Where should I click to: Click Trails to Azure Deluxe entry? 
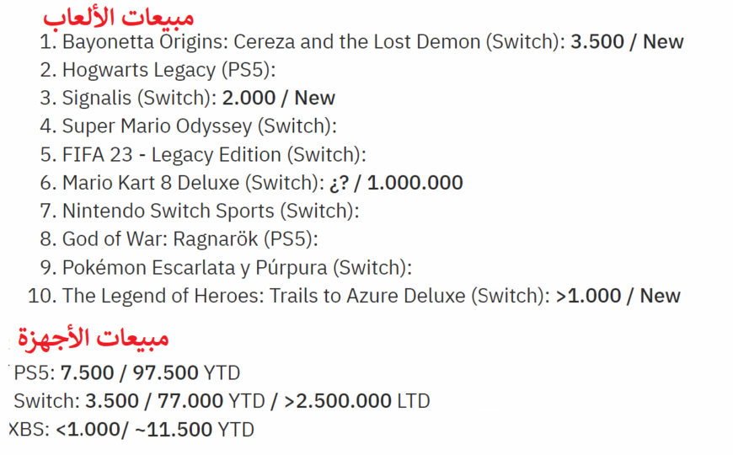tap(354, 296)
